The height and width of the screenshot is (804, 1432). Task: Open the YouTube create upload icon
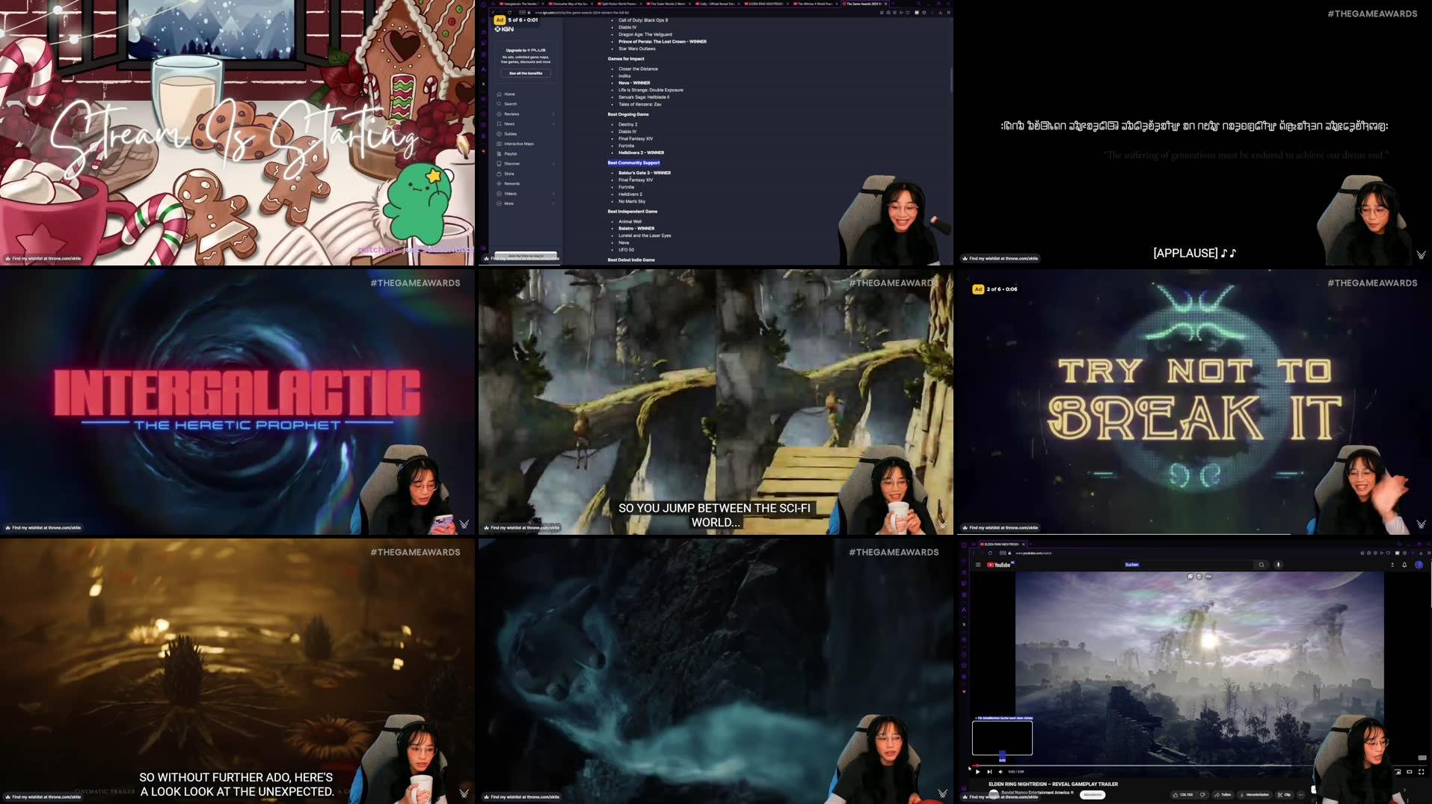[1392, 565]
